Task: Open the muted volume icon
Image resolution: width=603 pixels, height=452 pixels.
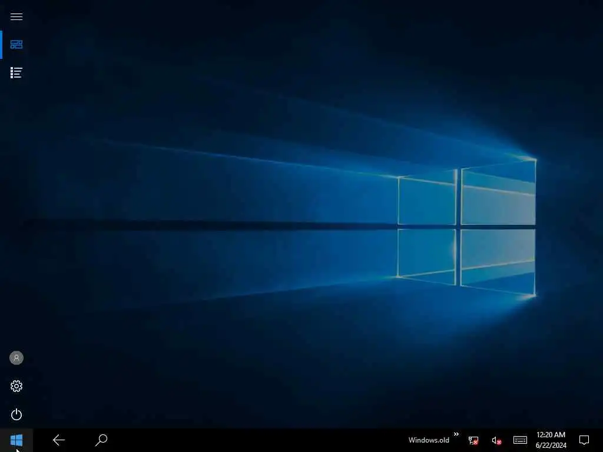Action: point(496,440)
